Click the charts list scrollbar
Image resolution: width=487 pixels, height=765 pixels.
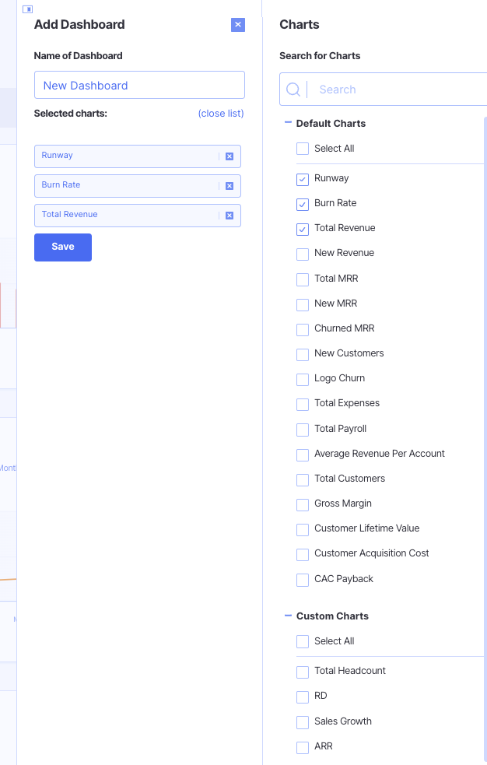485,389
